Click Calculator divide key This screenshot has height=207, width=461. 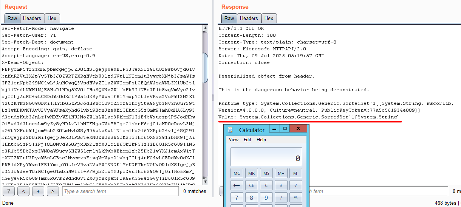point(281,198)
